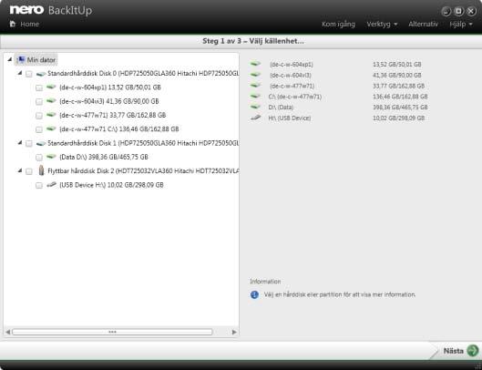Collapse the Disk 1 tree node
The height and width of the screenshot is (370, 482).
pyautogui.click(x=20, y=143)
